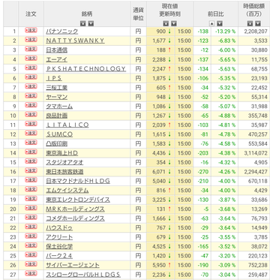270x280 pixels.
Task: Open 凸版印刷 stock link
Action: click(x=57, y=143)
